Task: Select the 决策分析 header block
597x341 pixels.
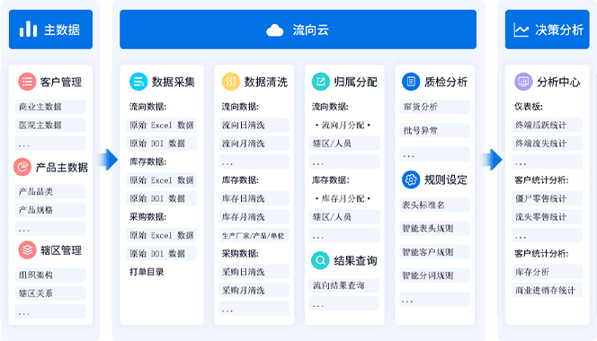Action: (548, 30)
